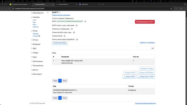Screen dimensions: 187x105
Task: Expand the Доступ section
Action: click(35, 70)
